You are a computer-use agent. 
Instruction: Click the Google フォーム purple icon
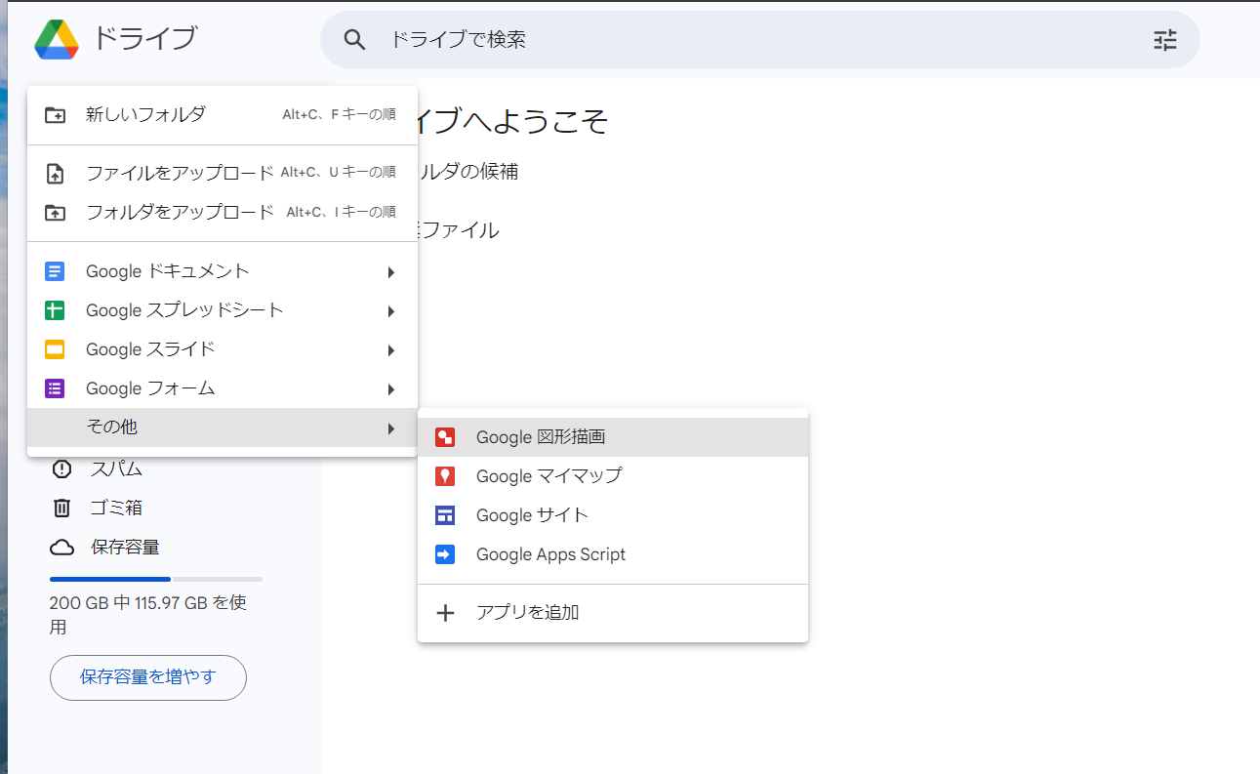[55, 388]
